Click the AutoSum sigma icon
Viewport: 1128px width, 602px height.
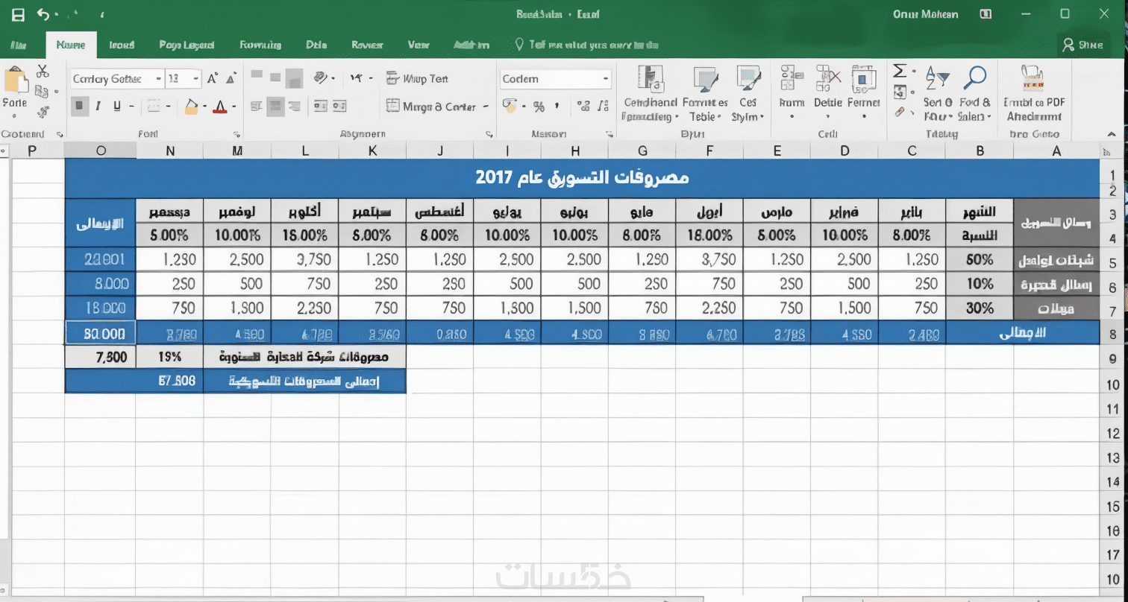point(900,71)
